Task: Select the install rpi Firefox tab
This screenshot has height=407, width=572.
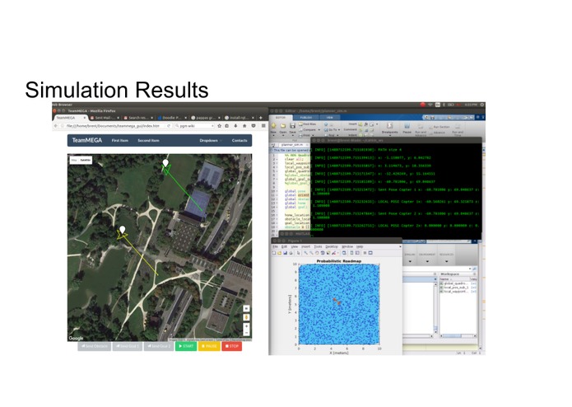Action: tap(239, 118)
